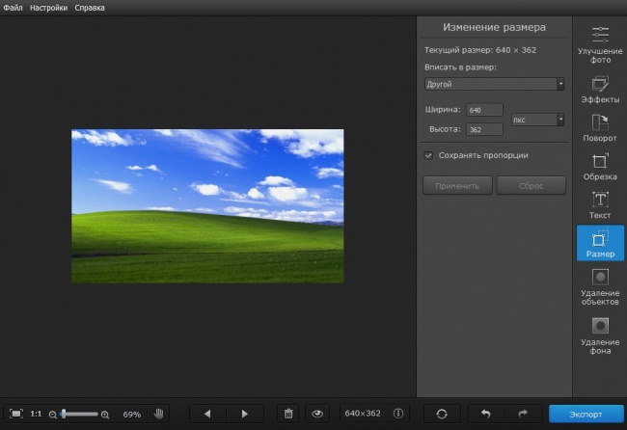The image size is (627, 430).
Task: Open the Другой size preset dropdown
Action: click(494, 84)
